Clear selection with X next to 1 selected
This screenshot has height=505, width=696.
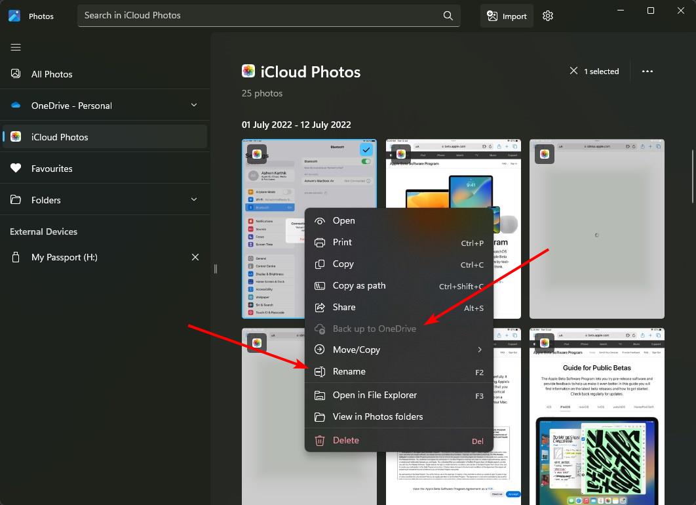pos(573,71)
